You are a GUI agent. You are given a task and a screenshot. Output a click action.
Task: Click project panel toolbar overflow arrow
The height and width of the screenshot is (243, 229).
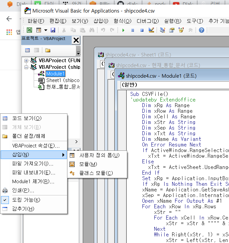click(x=78, y=53)
